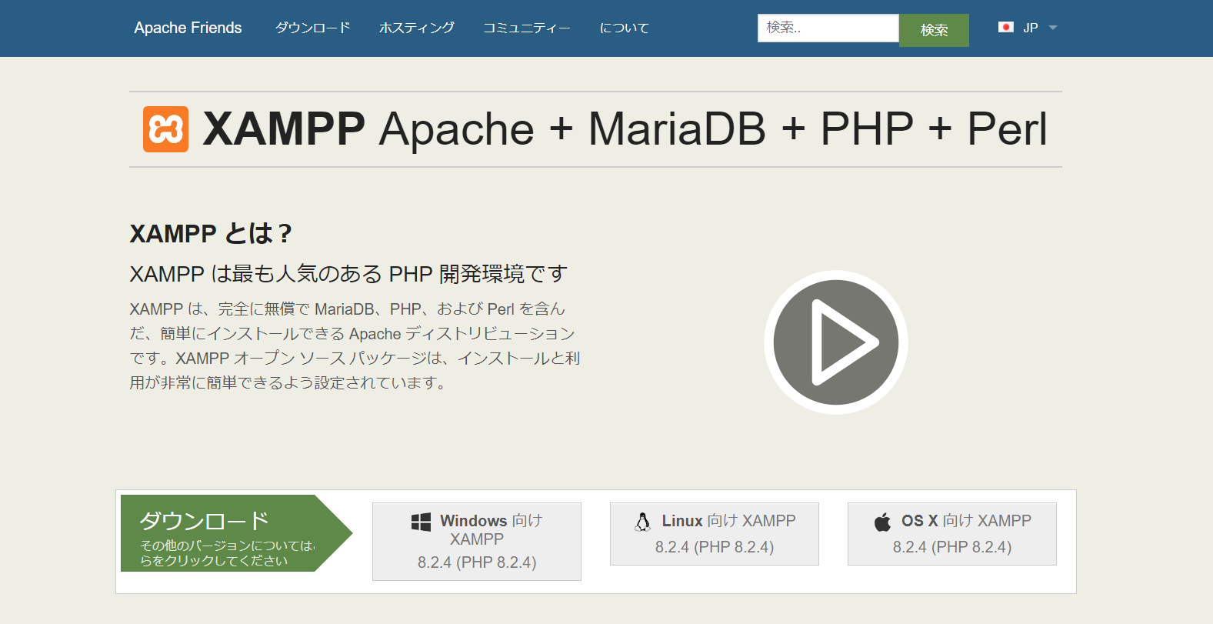This screenshot has width=1213, height=624.
Task: Click the XAMPP とは？ heading
Action: 211,233
